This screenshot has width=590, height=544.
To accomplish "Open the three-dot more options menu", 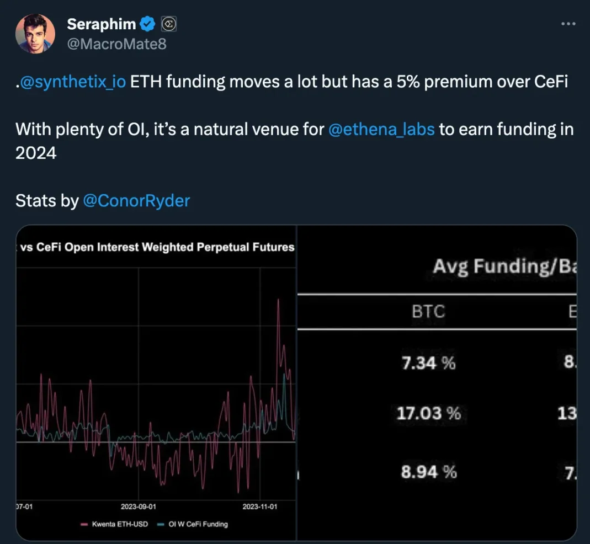I will (x=568, y=24).
